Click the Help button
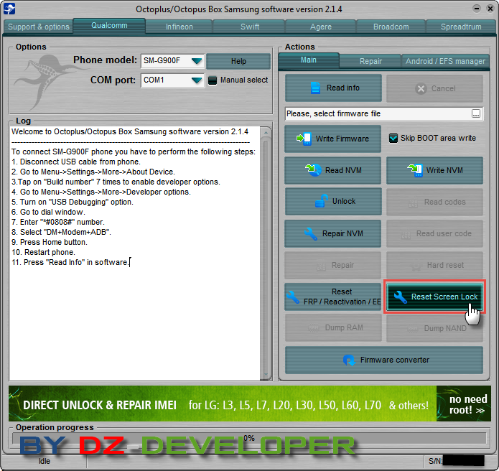499x471 pixels. 238,61
